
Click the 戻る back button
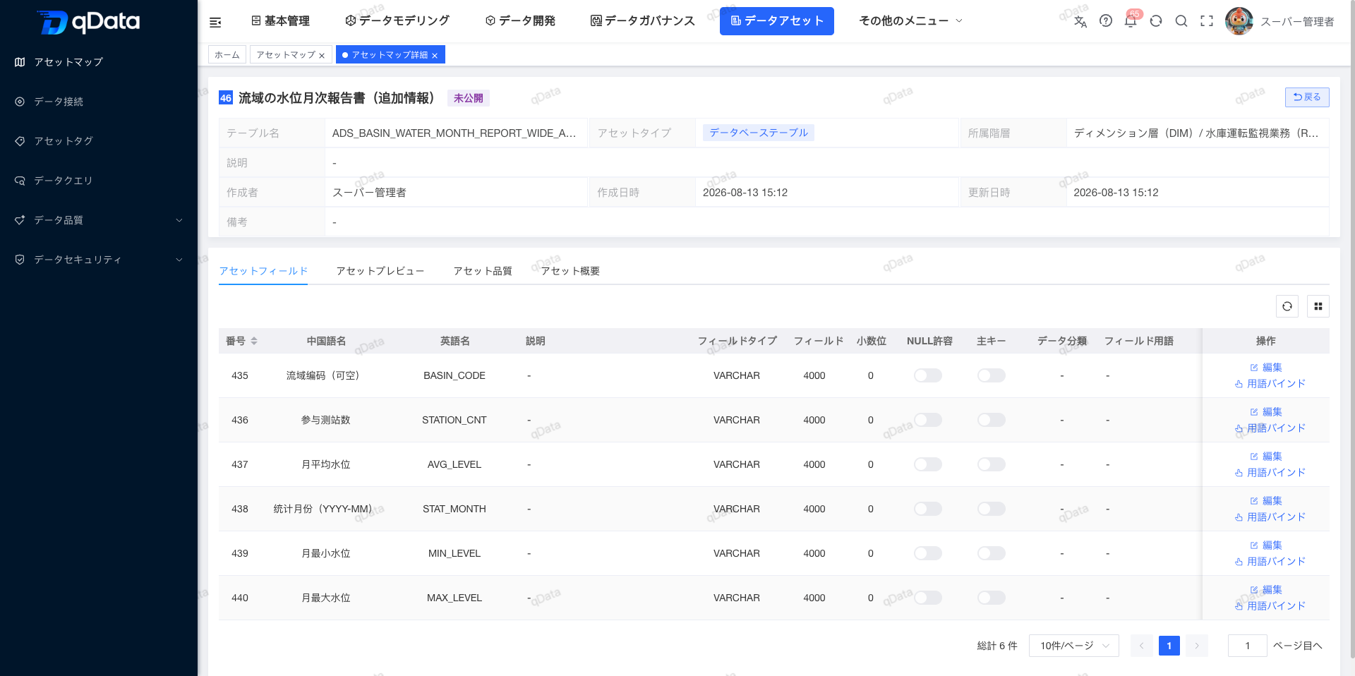click(x=1307, y=97)
